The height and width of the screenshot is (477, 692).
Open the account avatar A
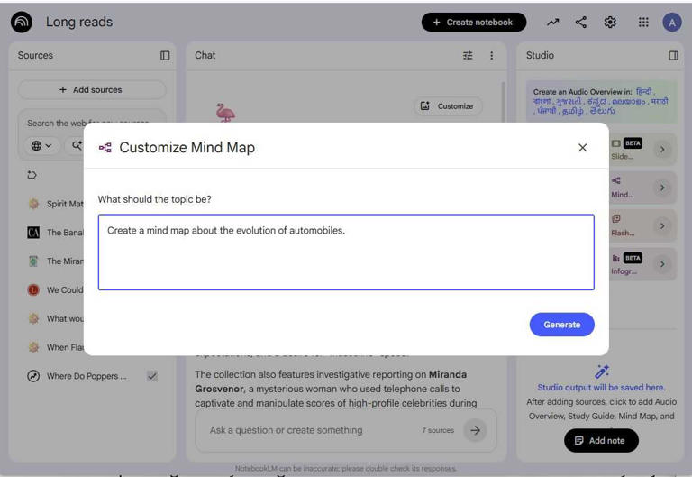coord(671,22)
